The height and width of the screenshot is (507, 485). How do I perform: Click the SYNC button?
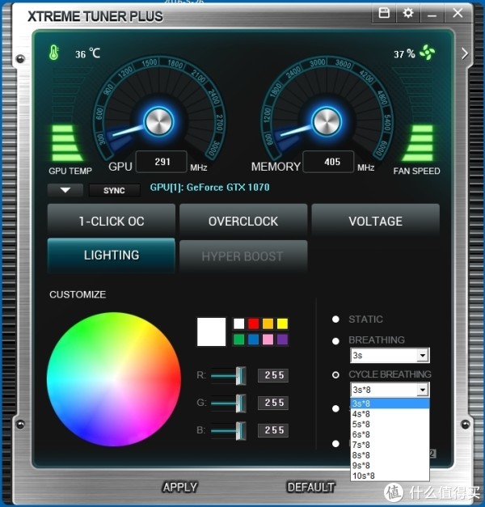[114, 191]
